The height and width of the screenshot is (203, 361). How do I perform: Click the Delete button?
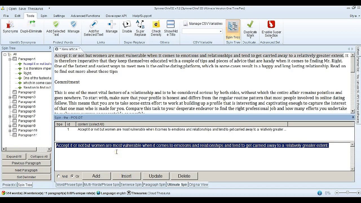(184, 176)
